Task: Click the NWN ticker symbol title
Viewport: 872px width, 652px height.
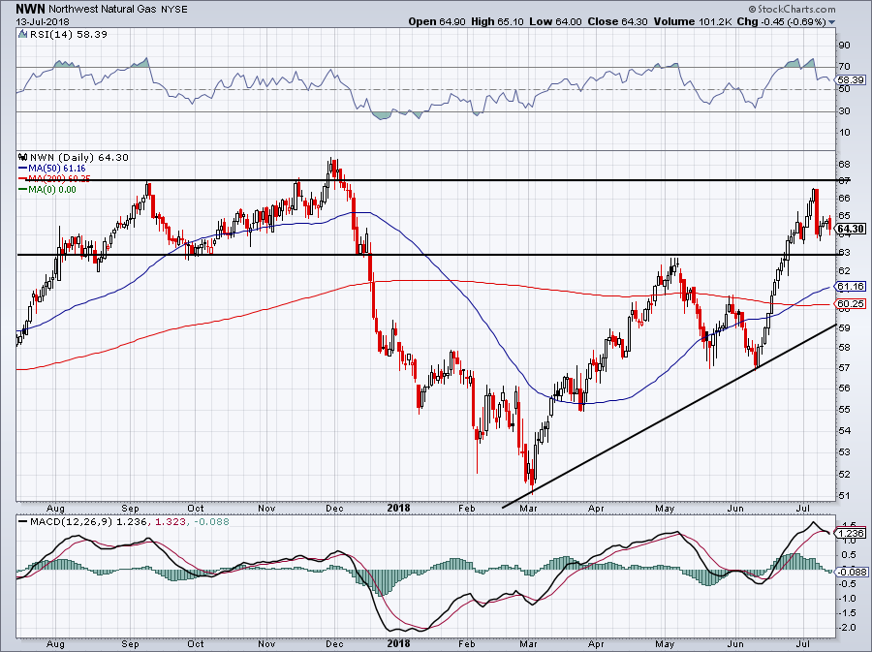Action: 31,9
